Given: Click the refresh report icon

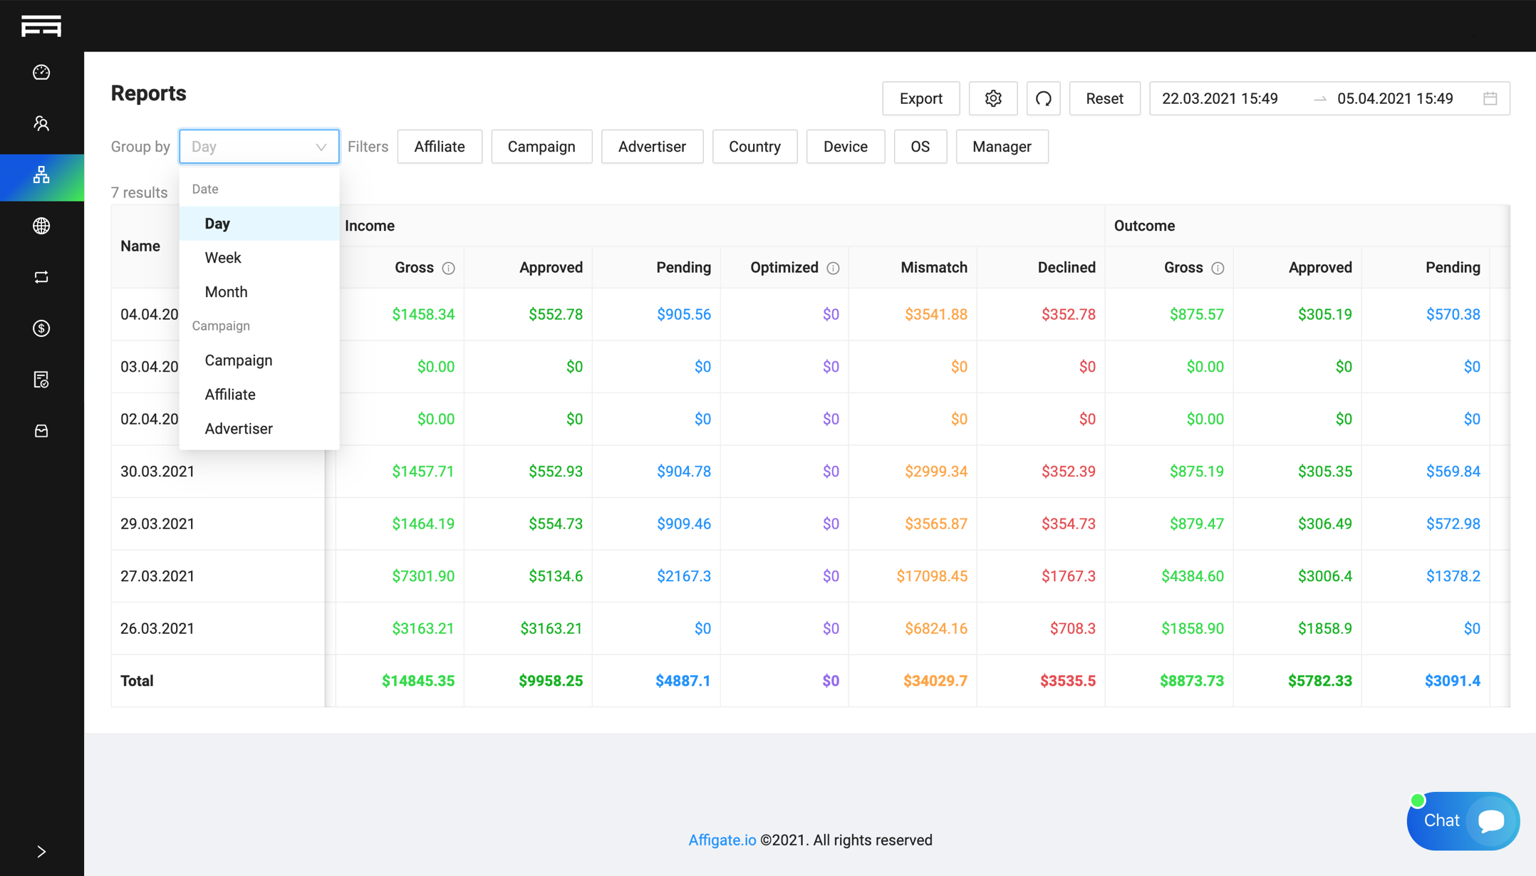Looking at the screenshot, I should 1043,98.
